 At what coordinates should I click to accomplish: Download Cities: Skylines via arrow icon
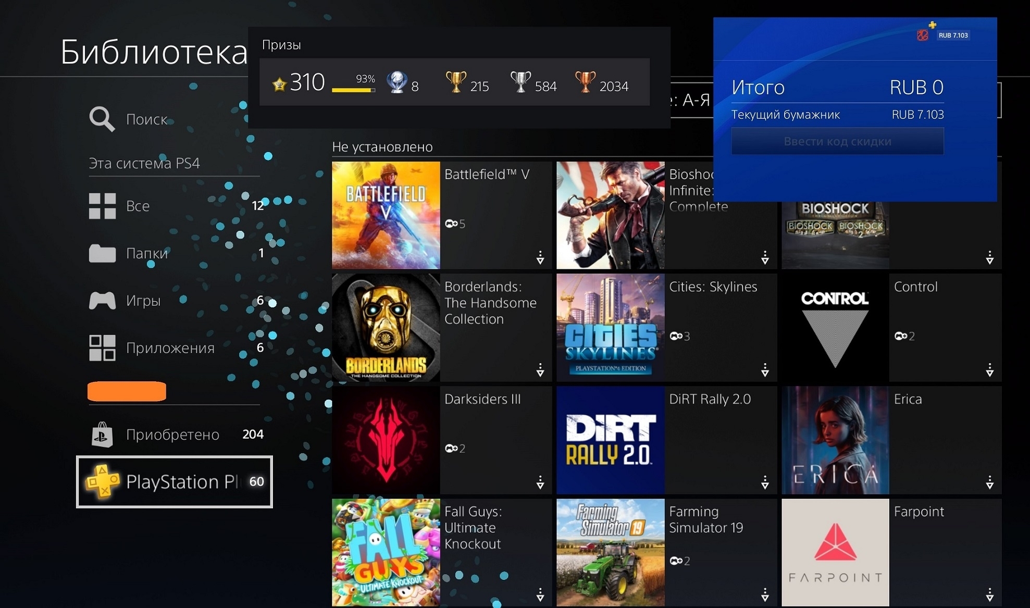pyautogui.click(x=765, y=370)
